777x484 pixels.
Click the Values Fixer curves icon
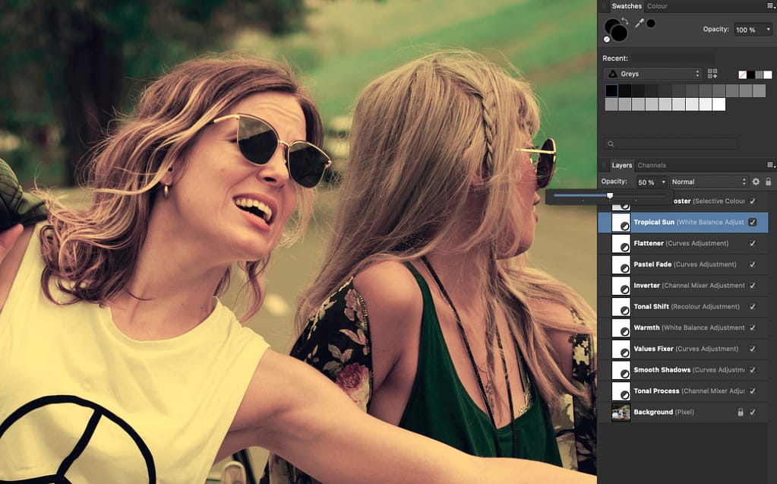621,349
